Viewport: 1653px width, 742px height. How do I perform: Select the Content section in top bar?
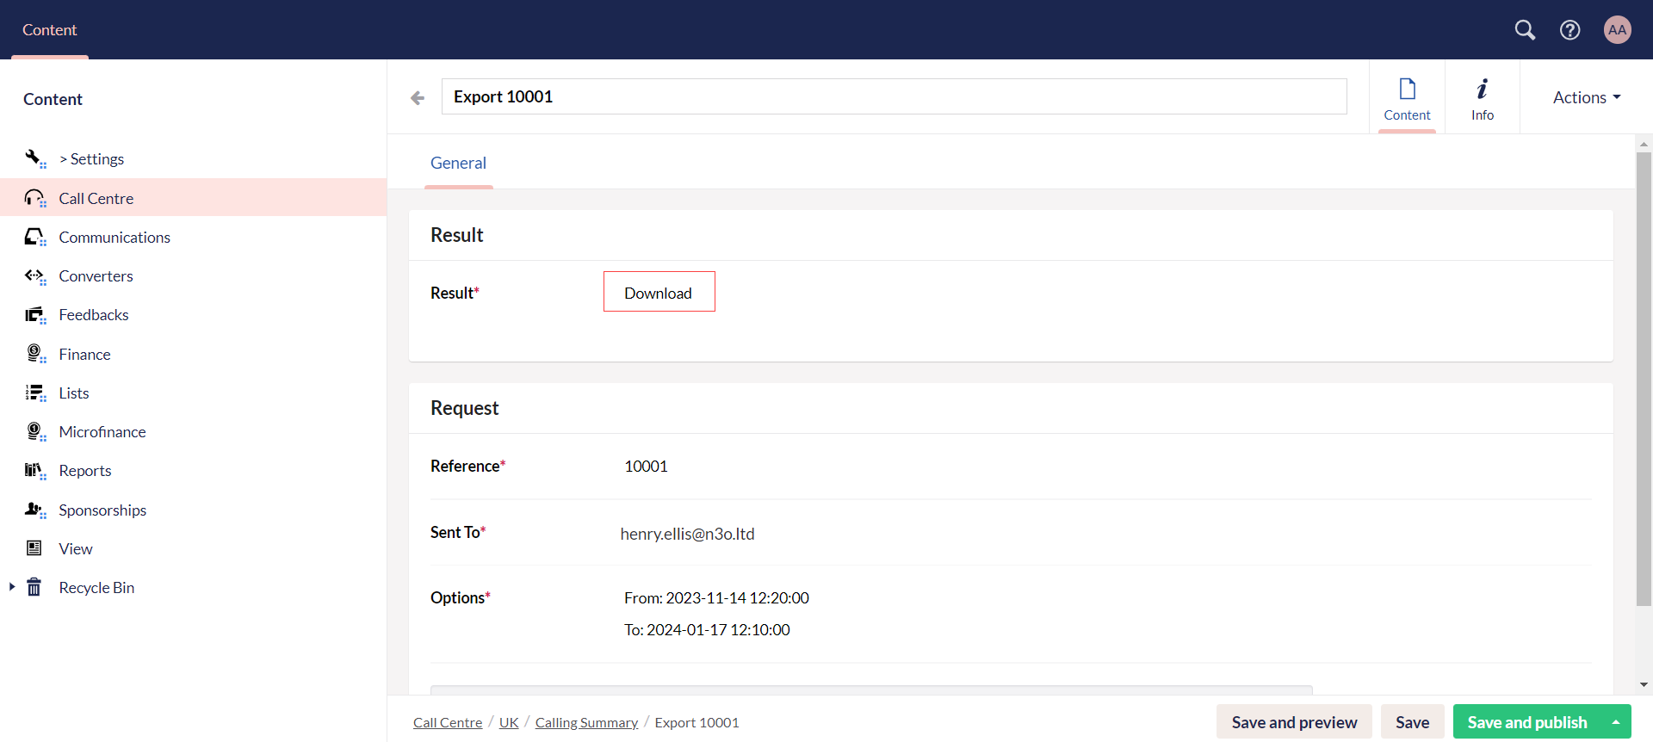50,30
